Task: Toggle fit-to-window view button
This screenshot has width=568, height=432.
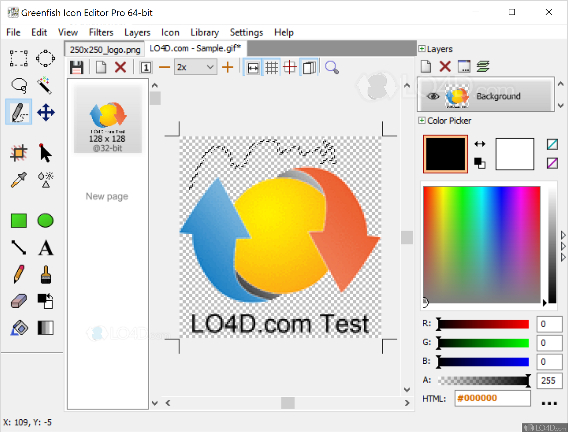Action: pos(253,67)
